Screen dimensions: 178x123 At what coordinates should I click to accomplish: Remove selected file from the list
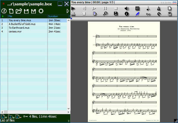click(x=18, y=116)
